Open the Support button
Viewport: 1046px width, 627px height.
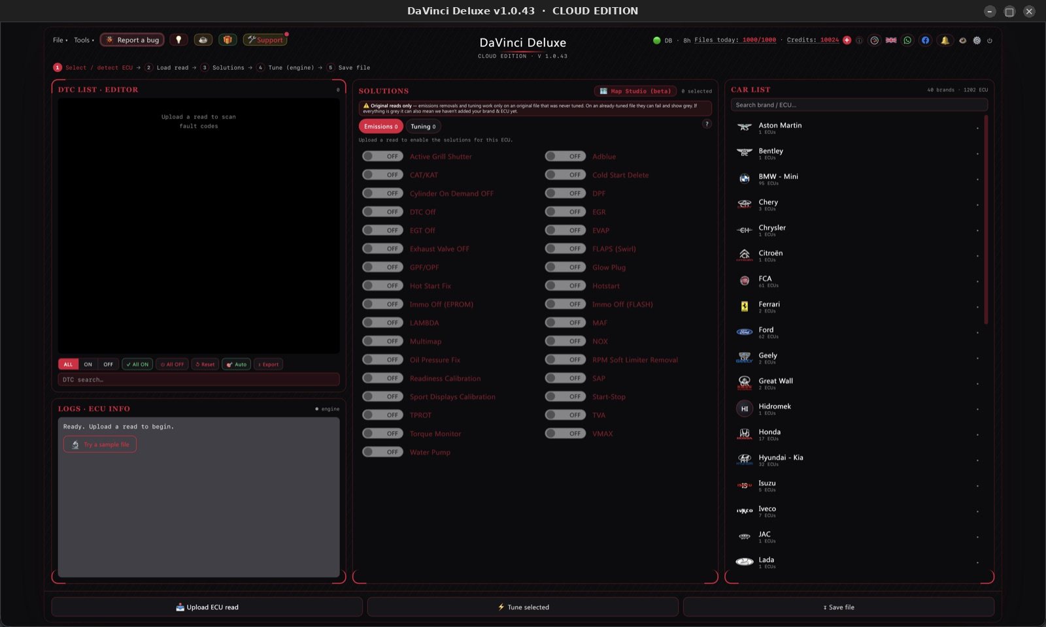click(265, 40)
